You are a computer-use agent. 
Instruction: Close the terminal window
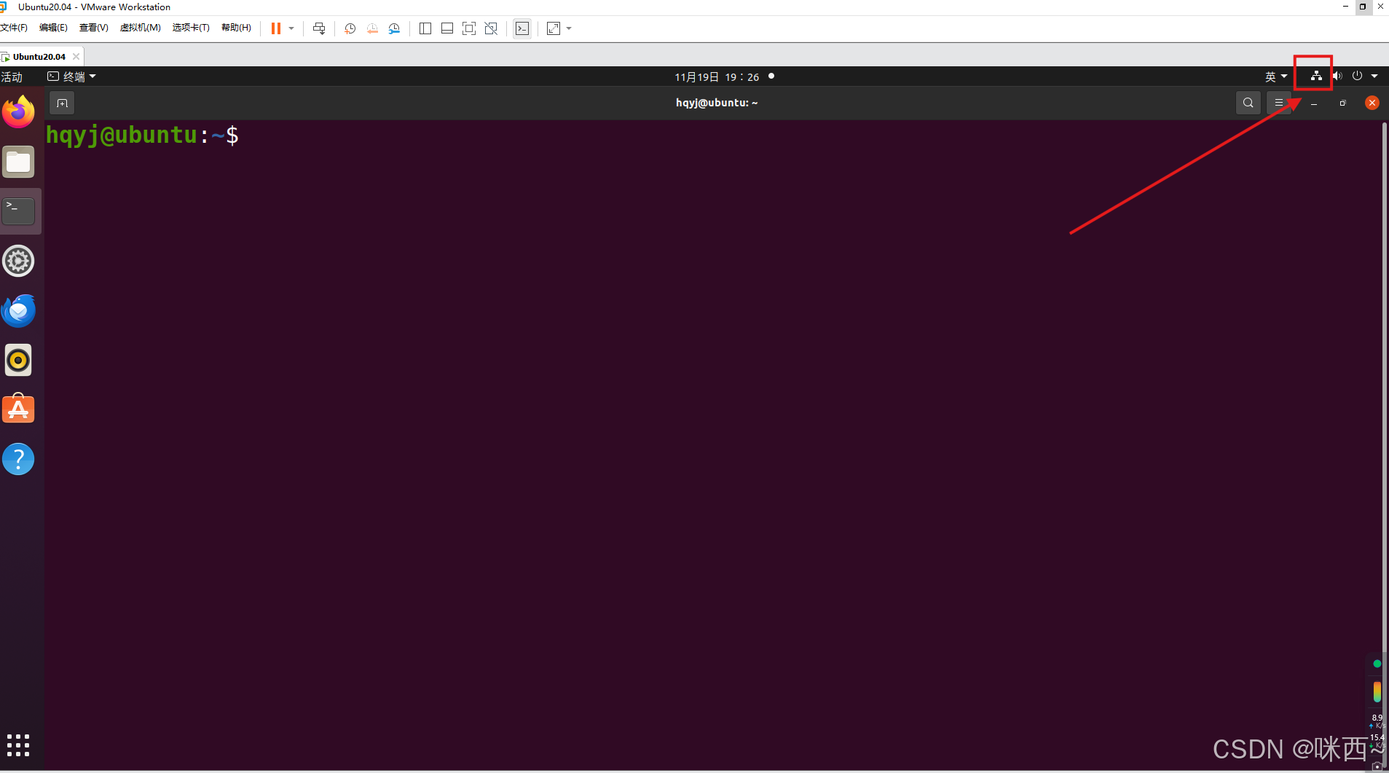pyautogui.click(x=1372, y=103)
